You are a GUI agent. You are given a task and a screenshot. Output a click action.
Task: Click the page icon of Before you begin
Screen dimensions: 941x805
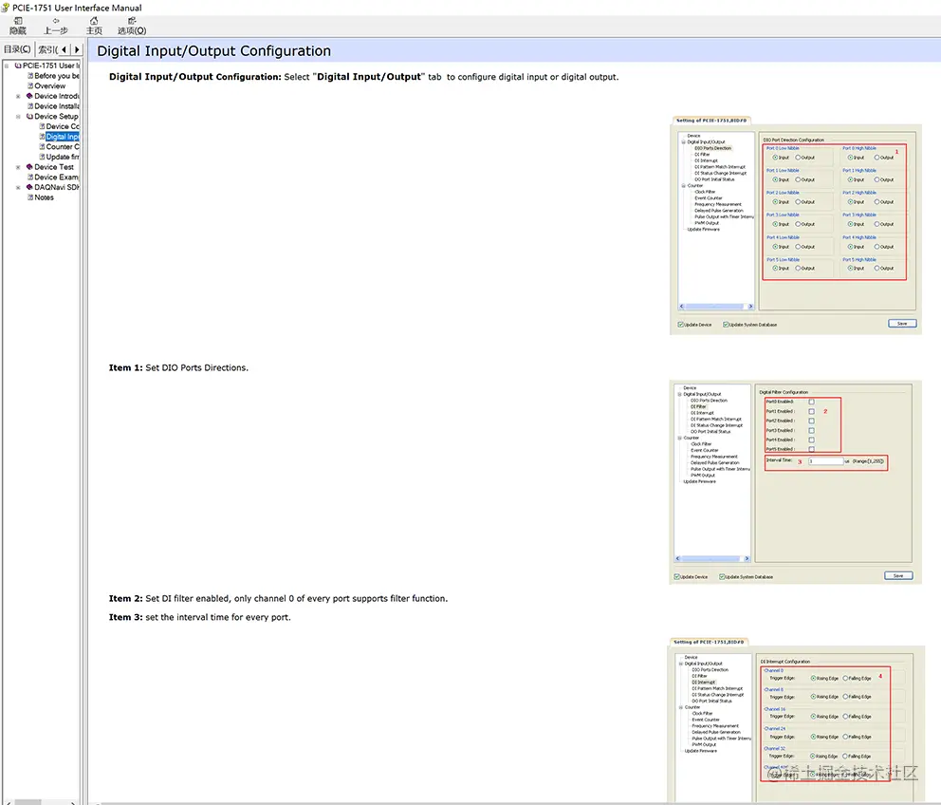[x=30, y=76]
